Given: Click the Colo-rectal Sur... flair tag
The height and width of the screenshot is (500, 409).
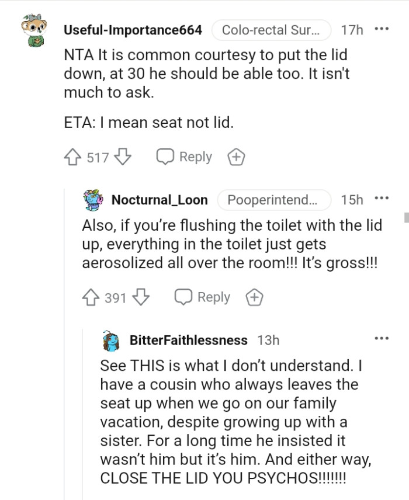Looking at the screenshot, I should click(271, 30).
